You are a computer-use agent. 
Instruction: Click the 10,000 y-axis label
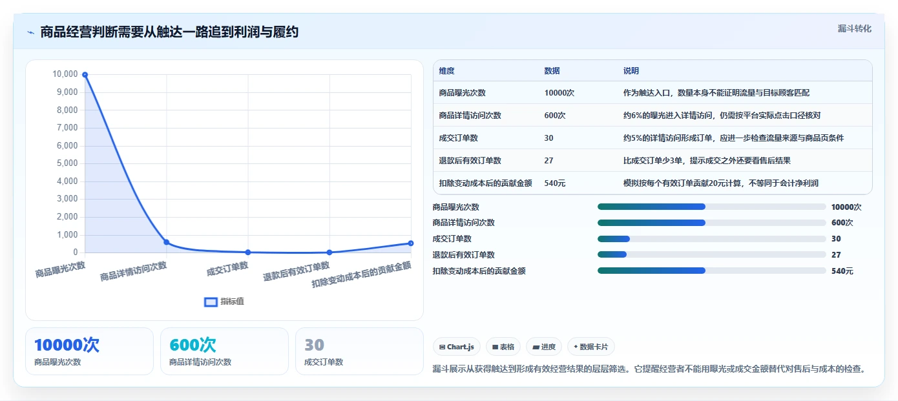coord(65,74)
